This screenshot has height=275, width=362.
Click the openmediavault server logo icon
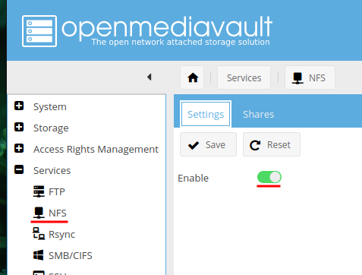point(39,31)
